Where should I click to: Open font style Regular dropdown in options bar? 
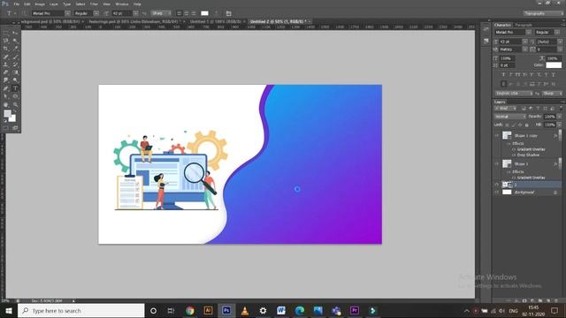[96, 13]
